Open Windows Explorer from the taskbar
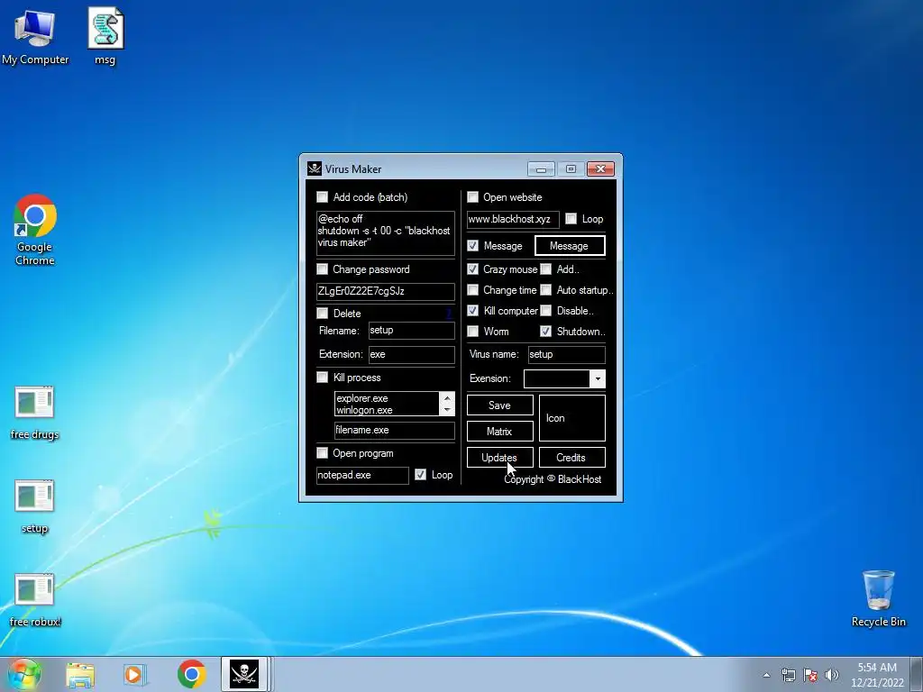Image resolution: width=923 pixels, height=692 pixels. click(x=80, y=674)
